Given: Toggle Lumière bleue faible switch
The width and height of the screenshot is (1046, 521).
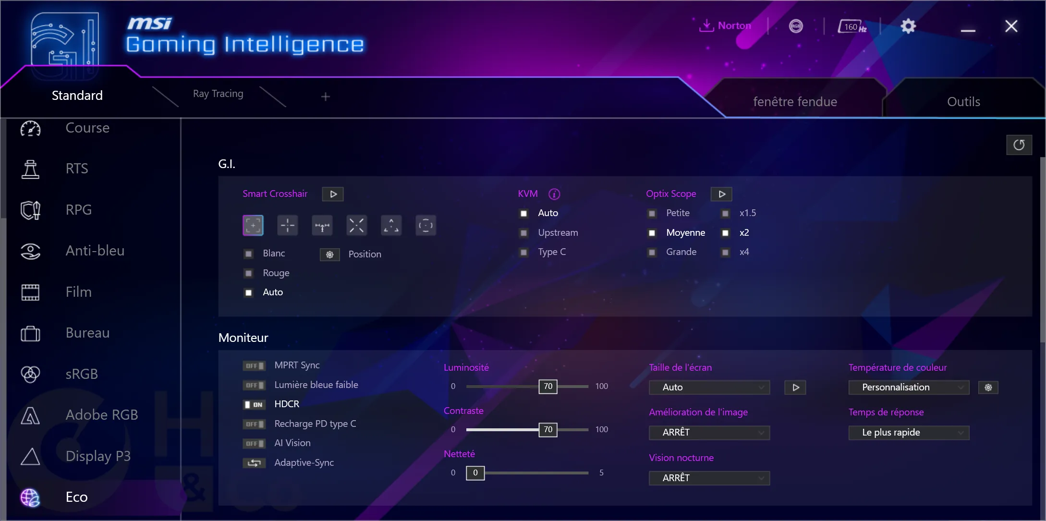Looking at the screenshot, I should coord(254,385).
